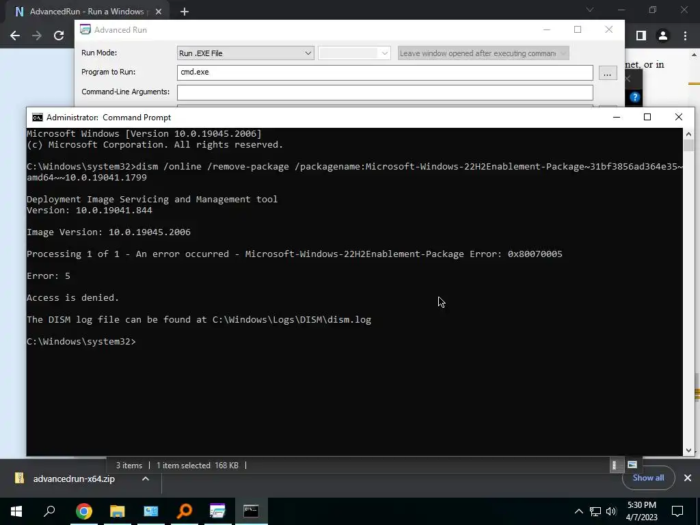Click Command Prompt scrollbar up arrow
Screen dimensions: 700x525
click(x=688, y=133)
